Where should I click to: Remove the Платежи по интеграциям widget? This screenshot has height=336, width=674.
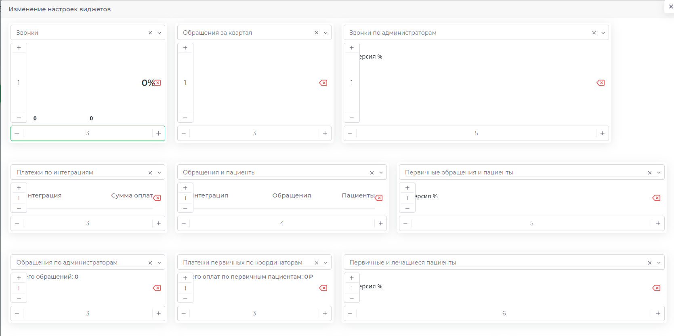(157, 198)
